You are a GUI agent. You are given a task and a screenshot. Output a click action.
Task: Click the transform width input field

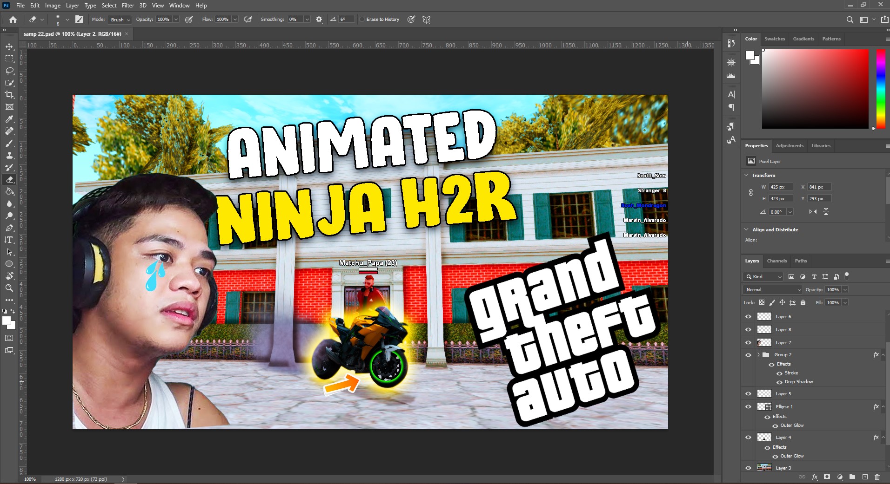(780, 187)
